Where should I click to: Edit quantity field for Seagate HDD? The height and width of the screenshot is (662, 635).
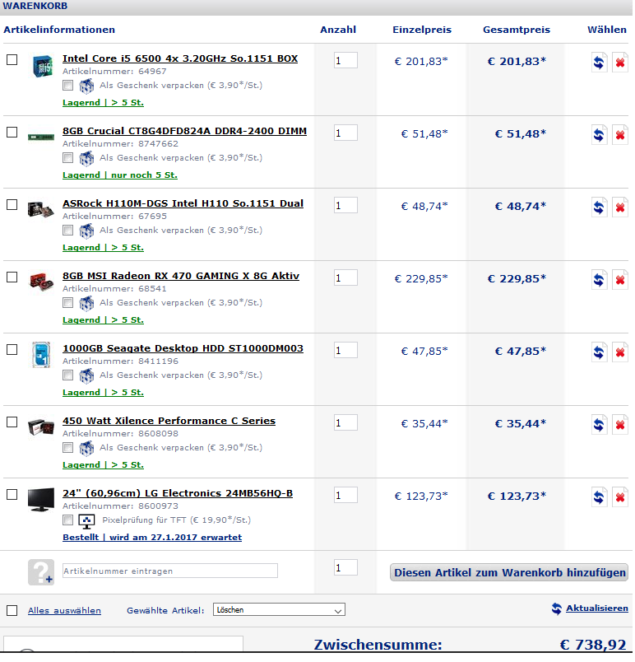point(345,351)
